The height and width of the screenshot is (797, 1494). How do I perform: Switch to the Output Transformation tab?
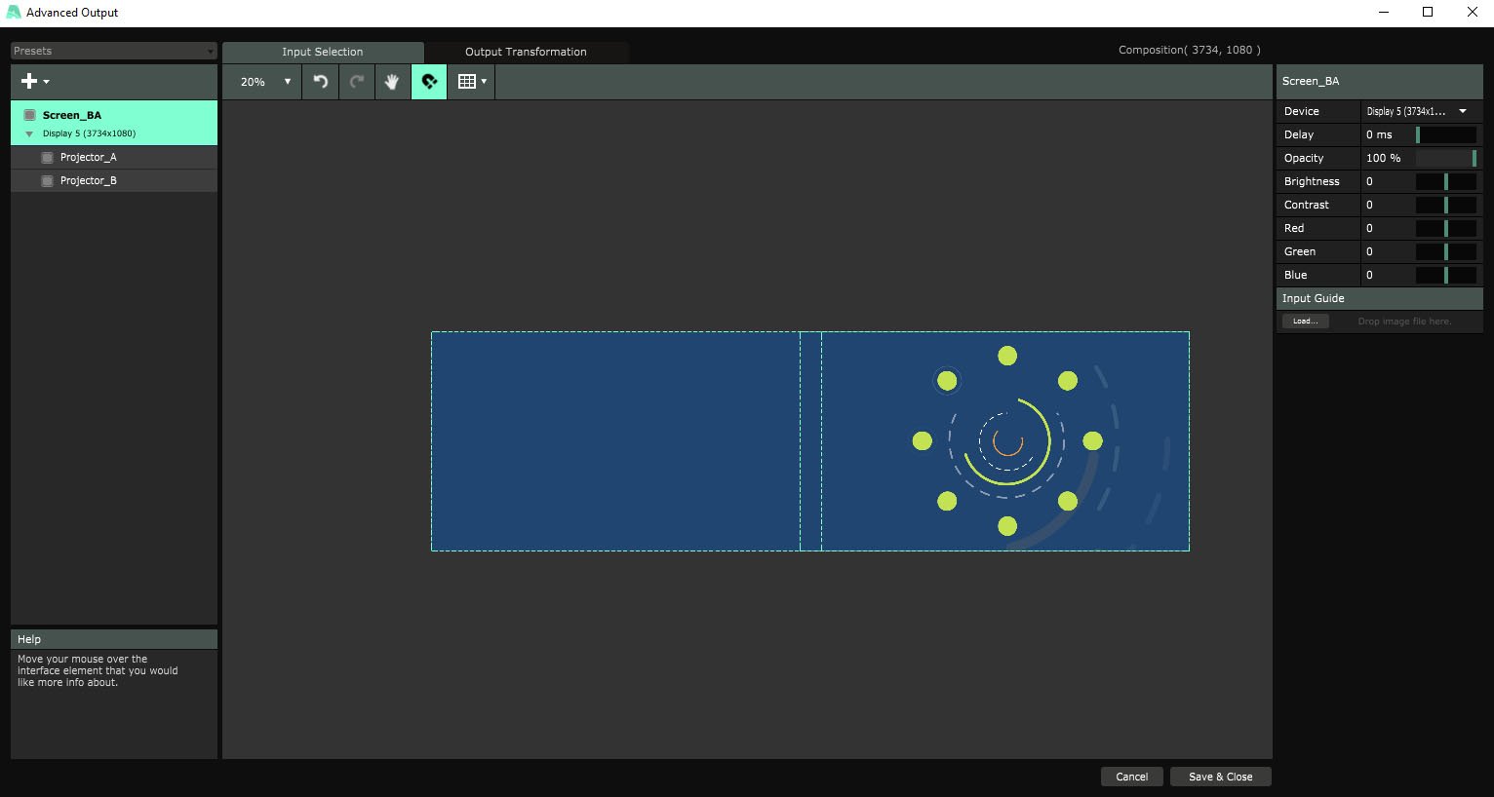(x=526, y=52)
